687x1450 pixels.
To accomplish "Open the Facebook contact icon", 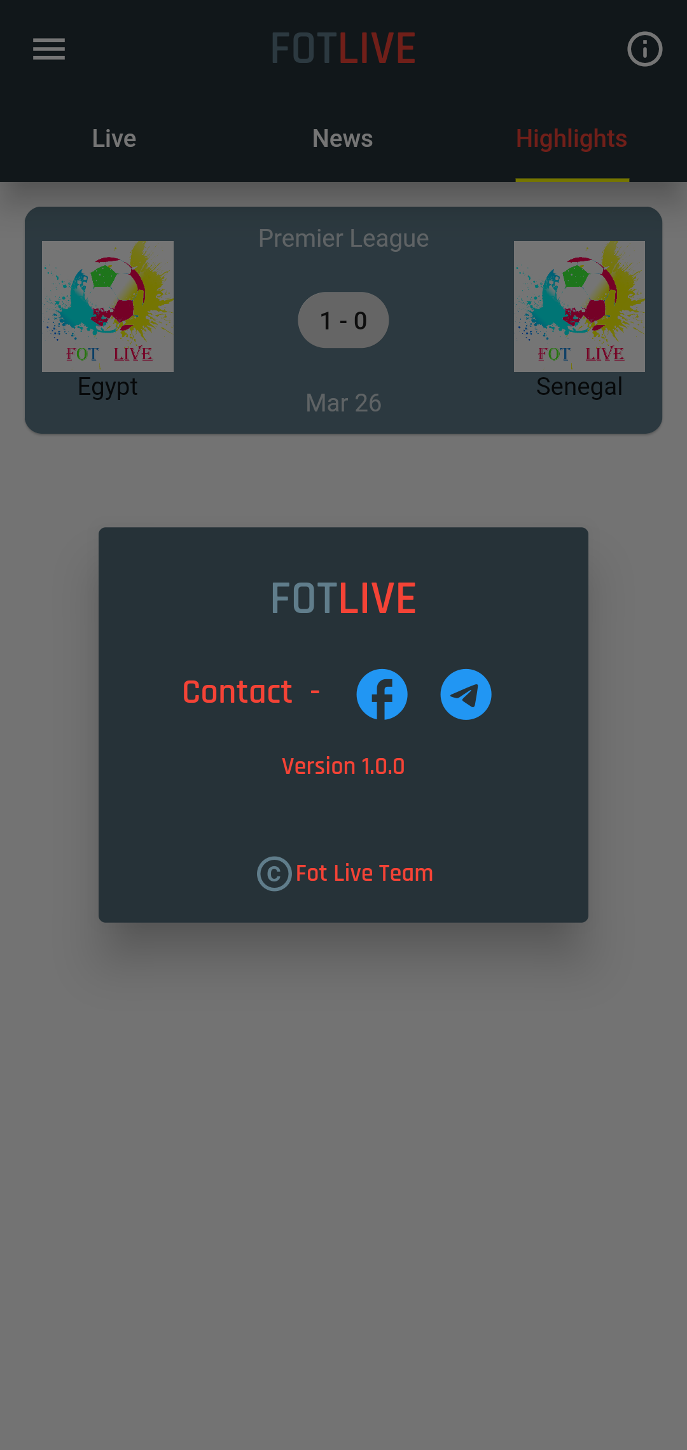I will [382, 694].
